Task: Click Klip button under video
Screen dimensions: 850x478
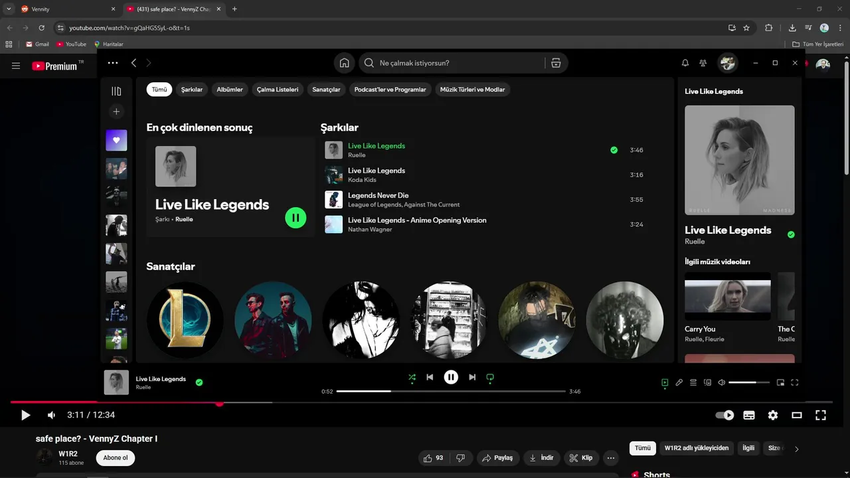Action: [581, 458]
